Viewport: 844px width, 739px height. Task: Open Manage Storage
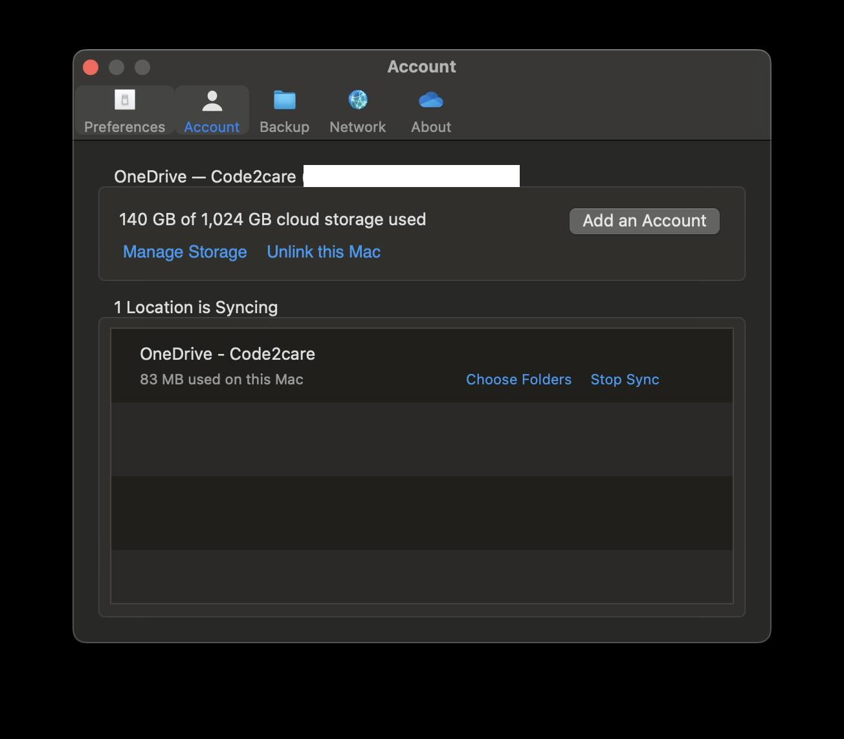pos(184,252)
